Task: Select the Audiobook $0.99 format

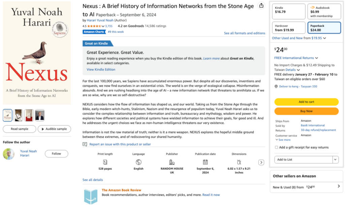Action: [324, 11]
